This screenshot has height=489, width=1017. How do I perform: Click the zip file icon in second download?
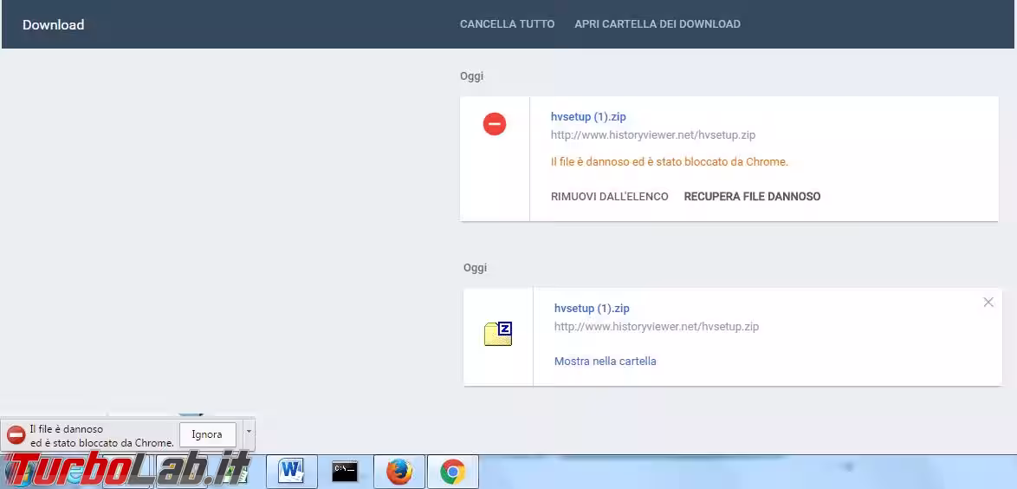[x=498, y=334]
